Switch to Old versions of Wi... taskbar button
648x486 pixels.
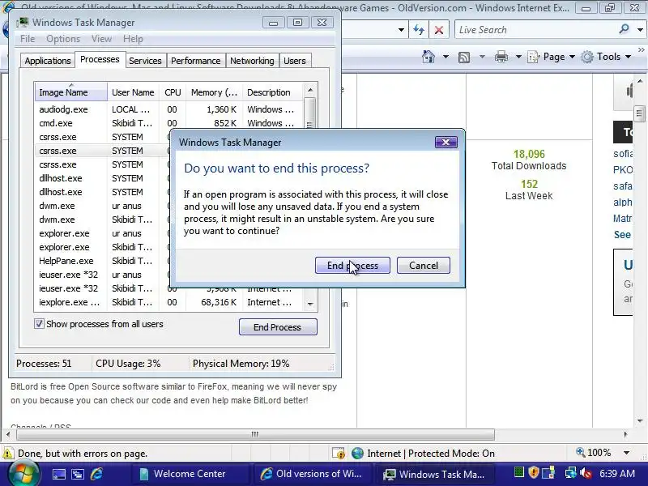click(313, 474)
